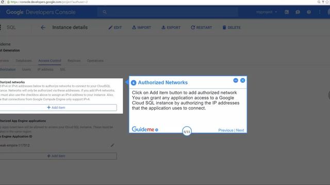Select the Access Control tab
The width and height of the screenshot is (330, 185).
pyautogui.click(x=49, y=61)
